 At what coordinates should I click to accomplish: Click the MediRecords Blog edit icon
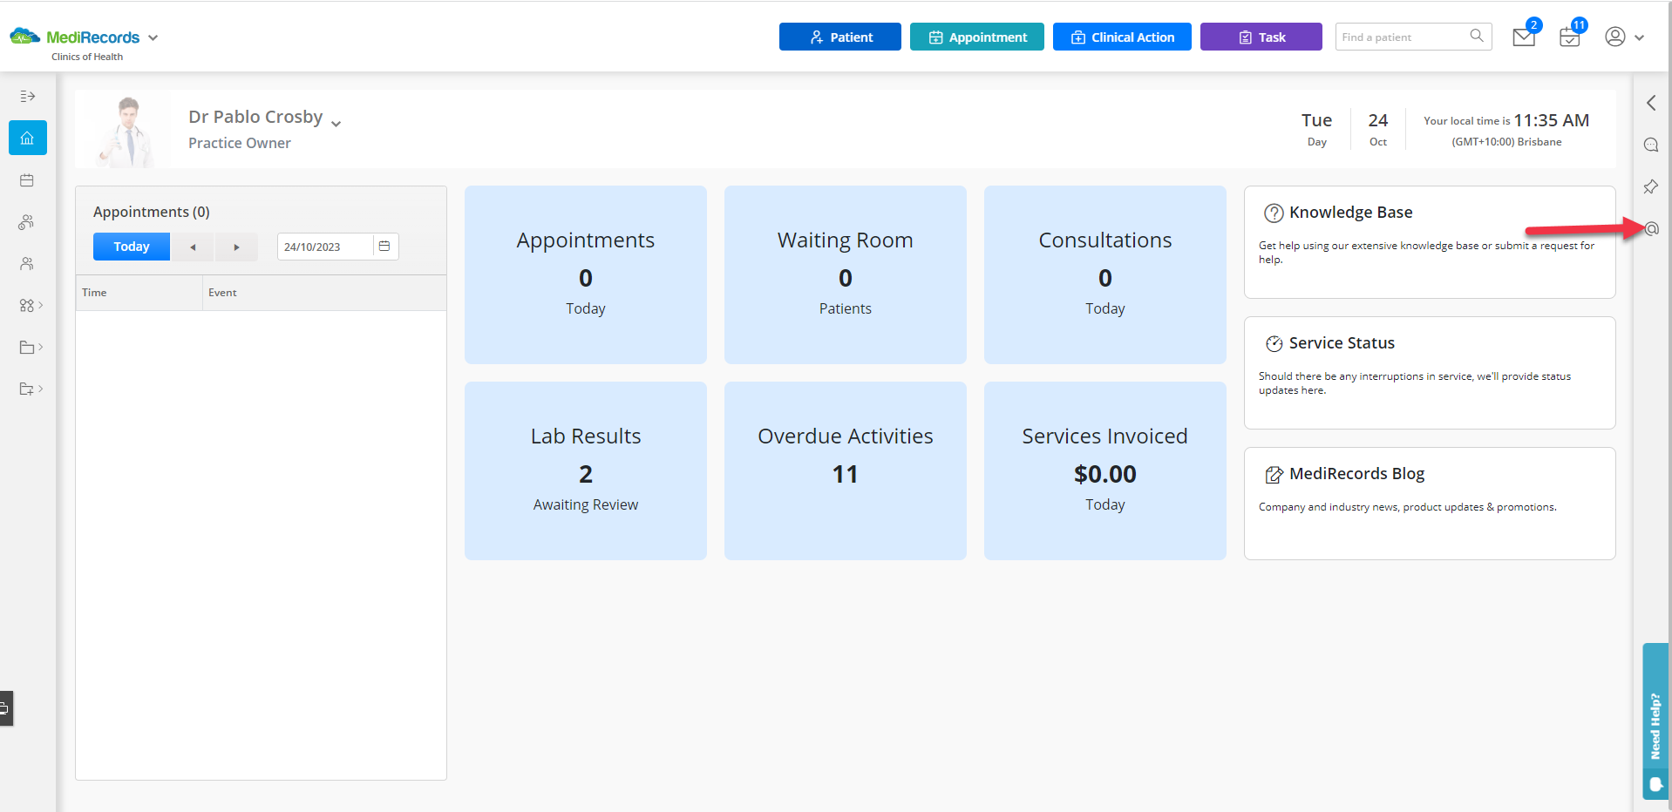(x=1274, y=474)
